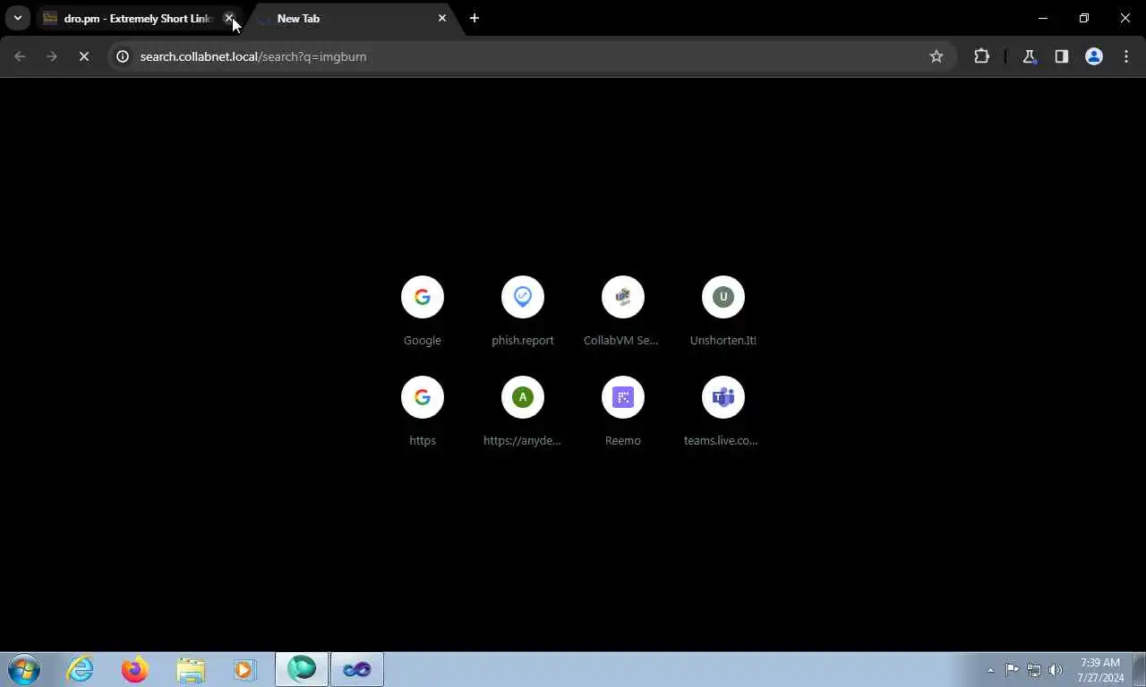
Task: Launch Firefox from taskbar
Action: click(135, 669)
